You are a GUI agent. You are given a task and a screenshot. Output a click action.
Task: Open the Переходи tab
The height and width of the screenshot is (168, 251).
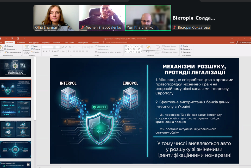(46, 43)
